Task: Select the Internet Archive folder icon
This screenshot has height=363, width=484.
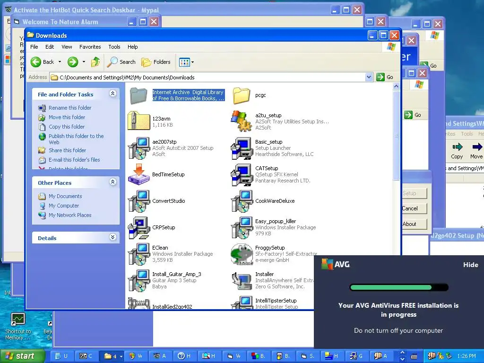Action: click(x=138, y=95)
